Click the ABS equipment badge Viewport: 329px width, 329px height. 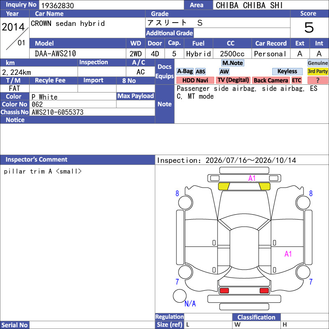coord(200,72)
